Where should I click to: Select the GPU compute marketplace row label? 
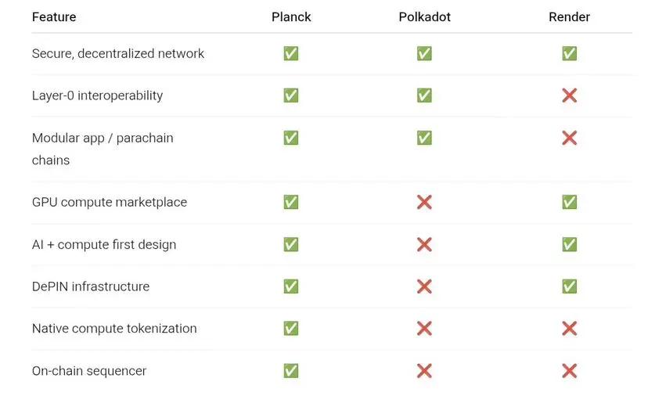pos(110,202)
